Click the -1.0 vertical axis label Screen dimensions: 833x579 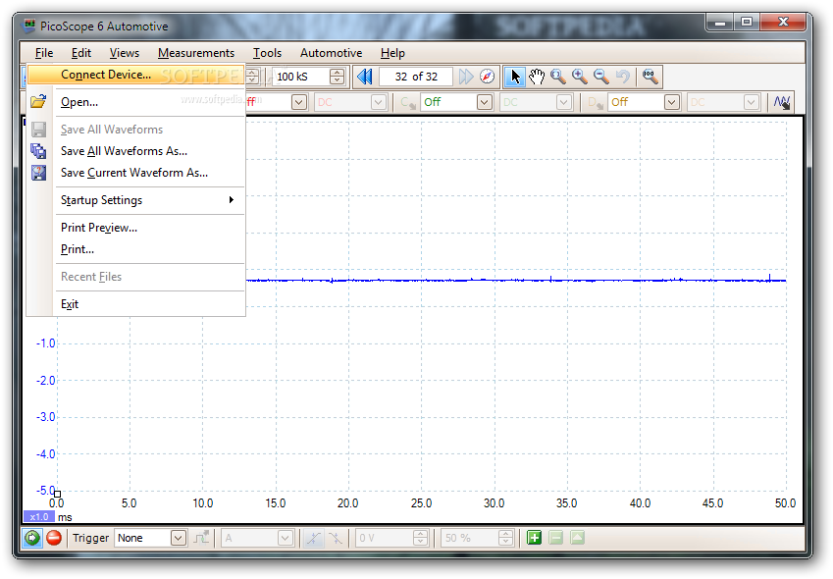[x=46, y=343]
